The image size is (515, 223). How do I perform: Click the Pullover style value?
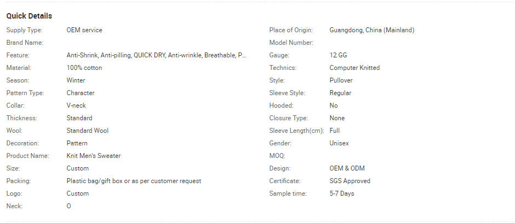click(x=341, y=80)
